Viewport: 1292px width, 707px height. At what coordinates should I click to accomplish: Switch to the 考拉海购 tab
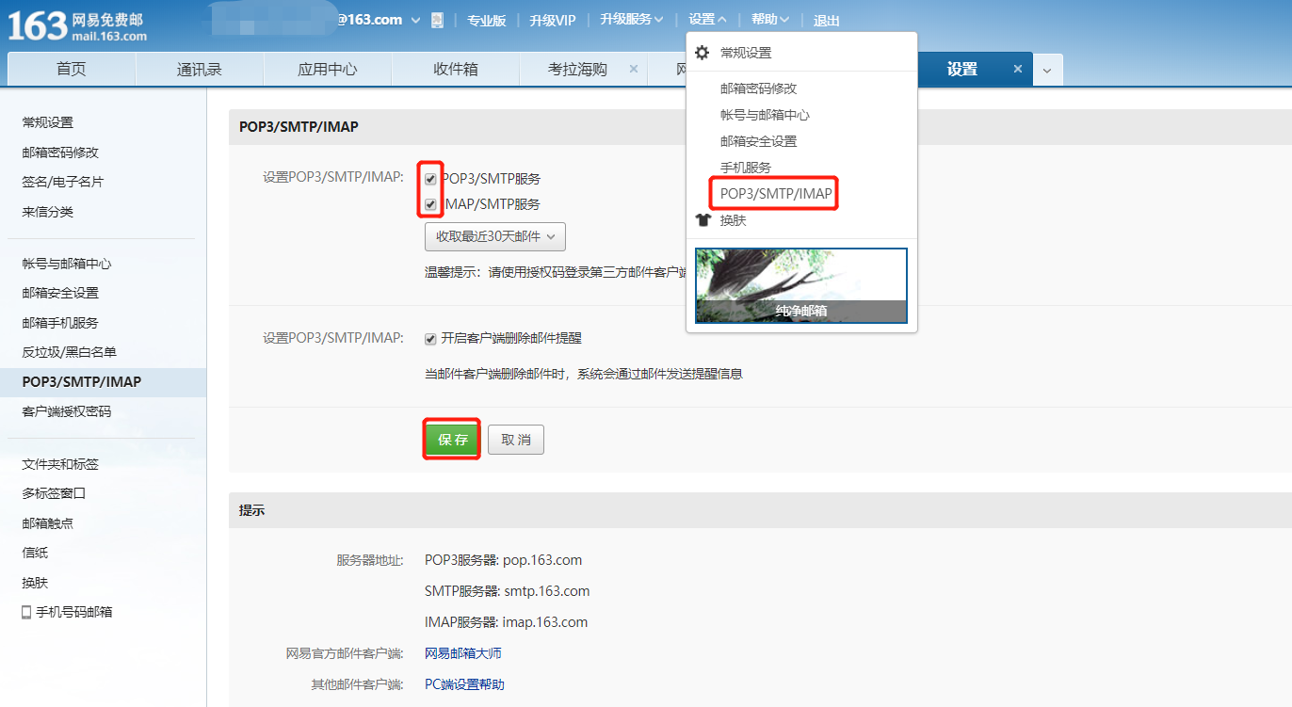click(577, 69)
